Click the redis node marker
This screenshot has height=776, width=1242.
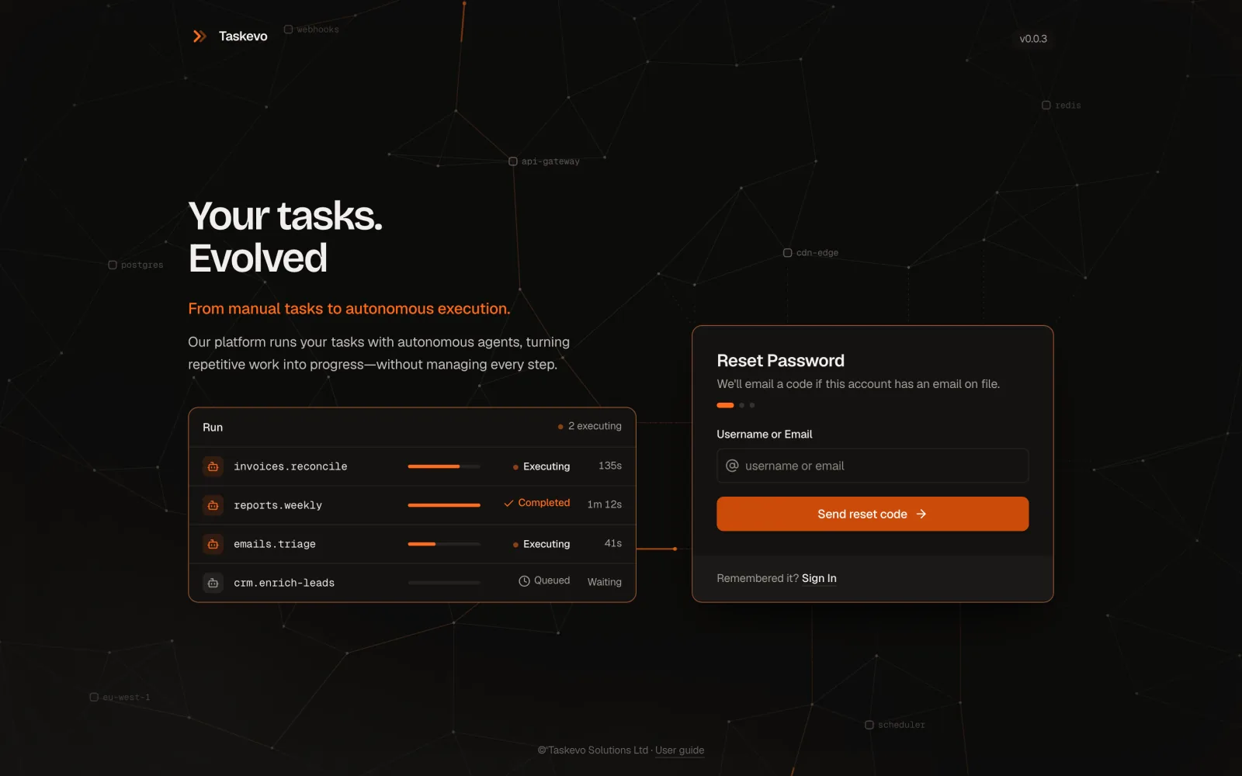[x=1046, y=106]
